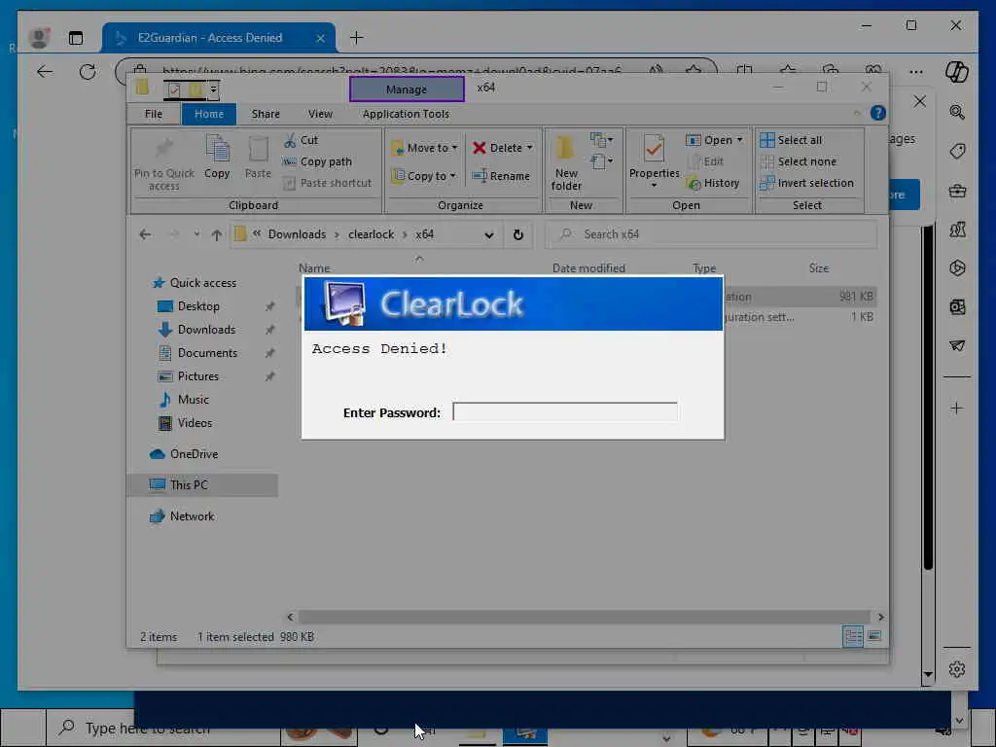996x747 pixels.
Task: Switch to the Home ribbon tab
Action: [x=209, y=115]
